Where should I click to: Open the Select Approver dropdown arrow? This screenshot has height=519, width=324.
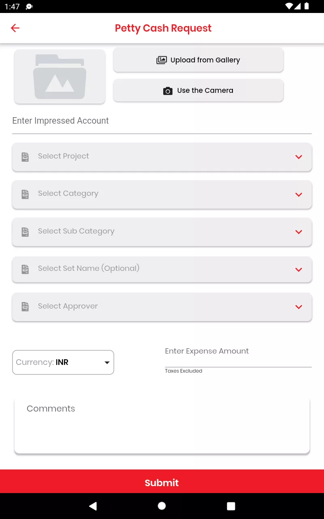tap(299, 307)
